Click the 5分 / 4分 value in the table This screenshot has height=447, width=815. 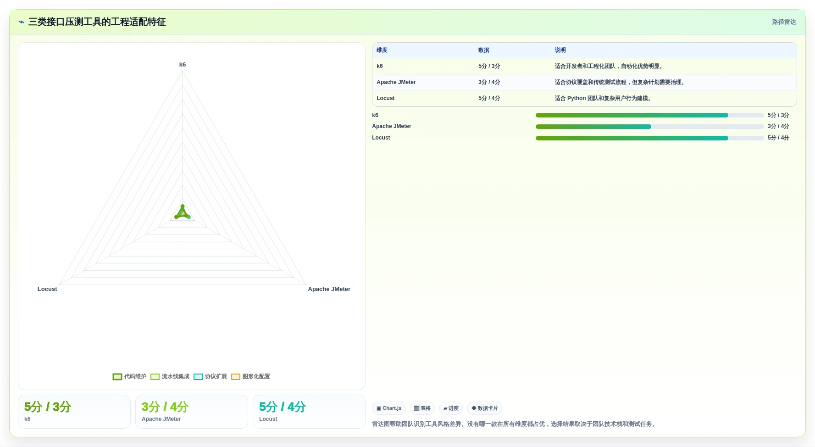489,98
